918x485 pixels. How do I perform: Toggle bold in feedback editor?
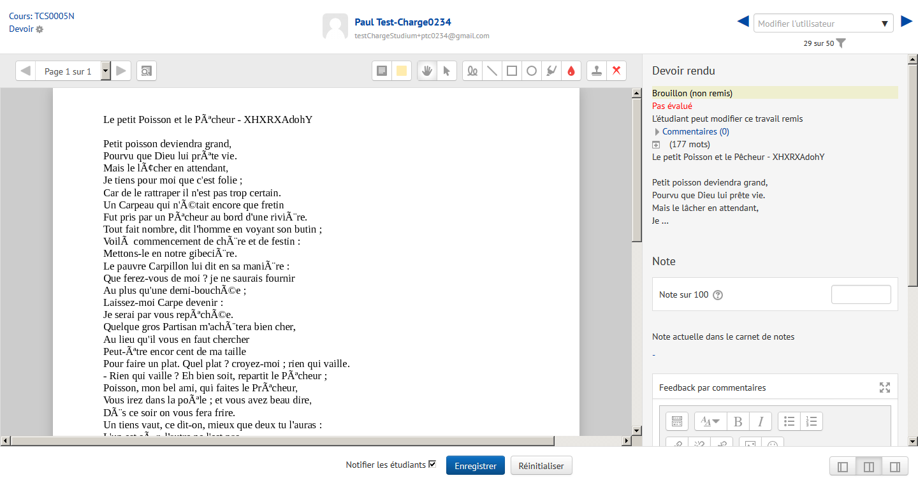pyautogui.click(x=738, y=421)
